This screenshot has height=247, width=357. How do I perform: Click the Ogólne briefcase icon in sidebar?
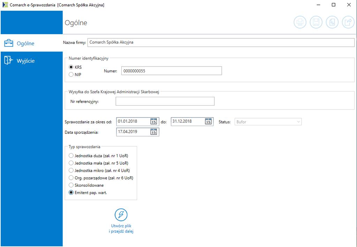[x=9, y=43]
